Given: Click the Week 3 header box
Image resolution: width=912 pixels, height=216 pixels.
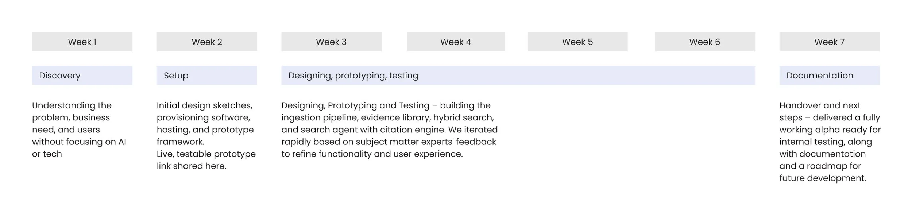Looking at the screenshot, I should (331, 42).
